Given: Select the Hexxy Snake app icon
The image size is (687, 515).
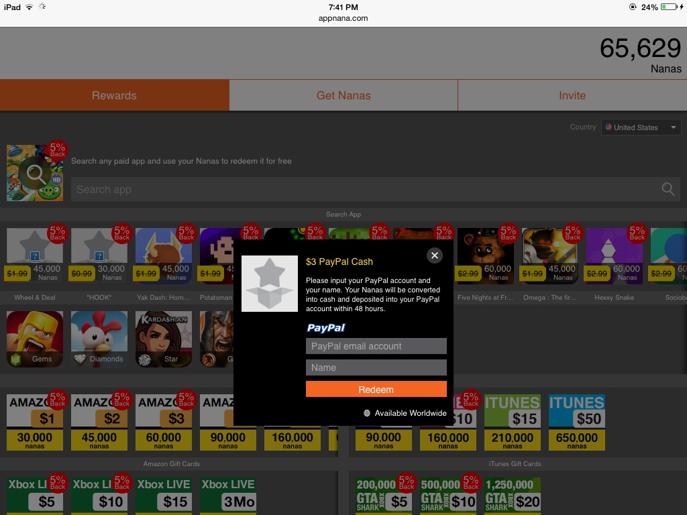Looking at the screenshot, I should point(614,255).
